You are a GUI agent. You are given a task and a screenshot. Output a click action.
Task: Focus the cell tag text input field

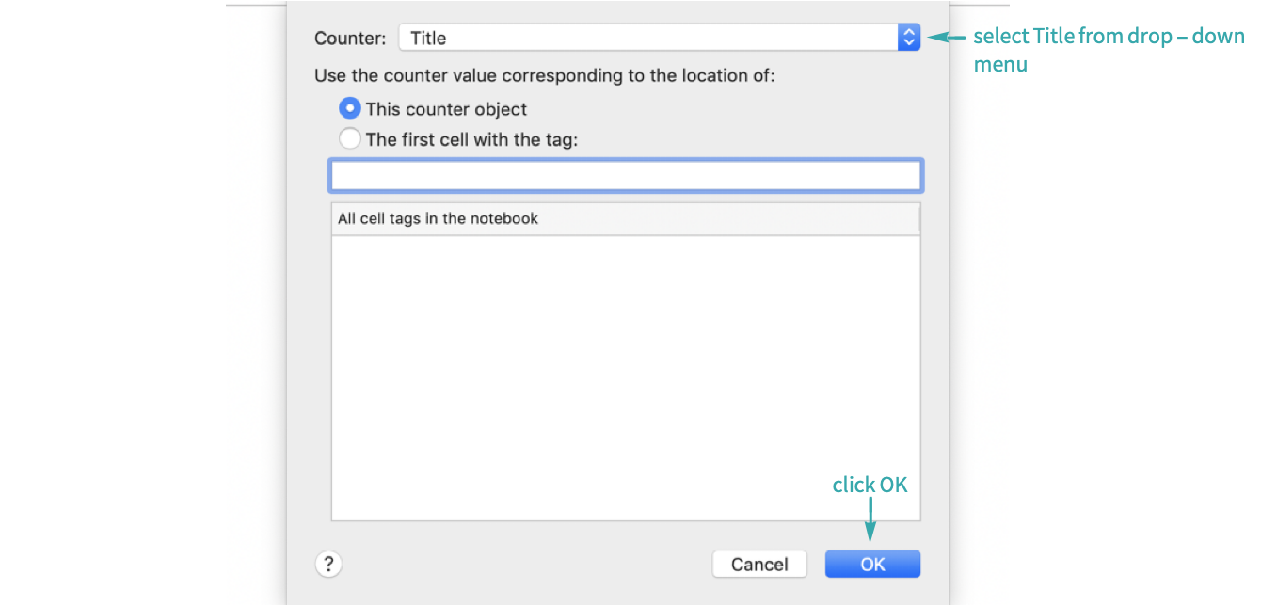click(625, 176)
